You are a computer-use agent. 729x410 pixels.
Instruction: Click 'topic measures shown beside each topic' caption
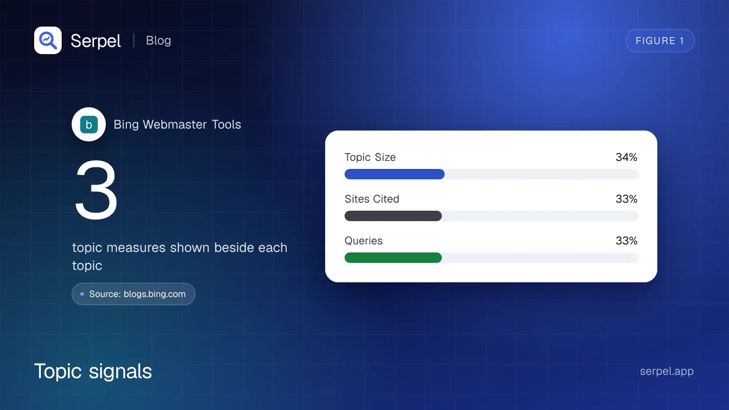180,256
